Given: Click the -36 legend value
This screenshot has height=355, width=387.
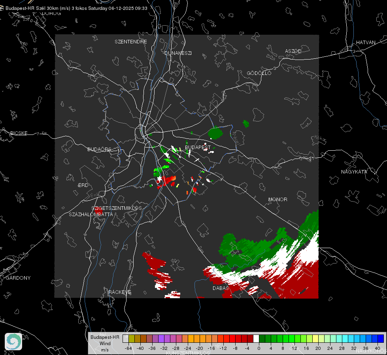Looking at the screenshot, I should (152, 348).
